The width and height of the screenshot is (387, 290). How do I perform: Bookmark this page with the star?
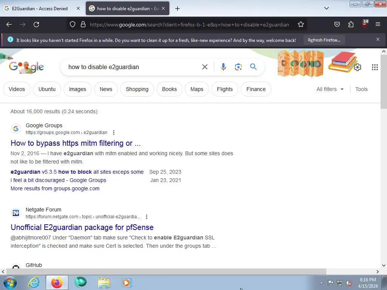[x=300, y=25]
